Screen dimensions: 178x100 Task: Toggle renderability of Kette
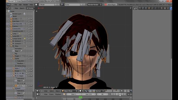click(31, 68)
